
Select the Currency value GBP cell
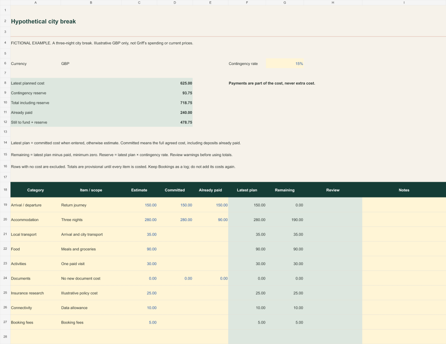[x=91, y=64]
